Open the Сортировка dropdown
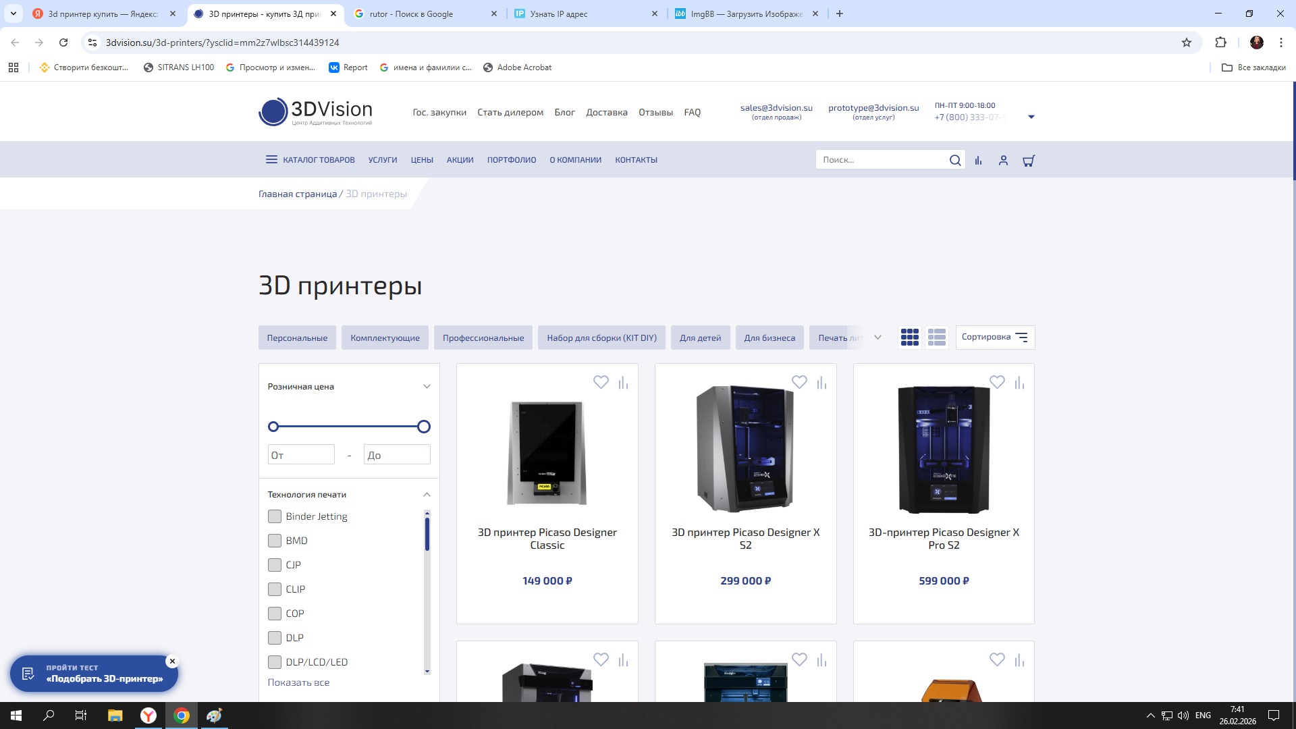Viewport: 1296px width, 729px height. tap(994, 337)
